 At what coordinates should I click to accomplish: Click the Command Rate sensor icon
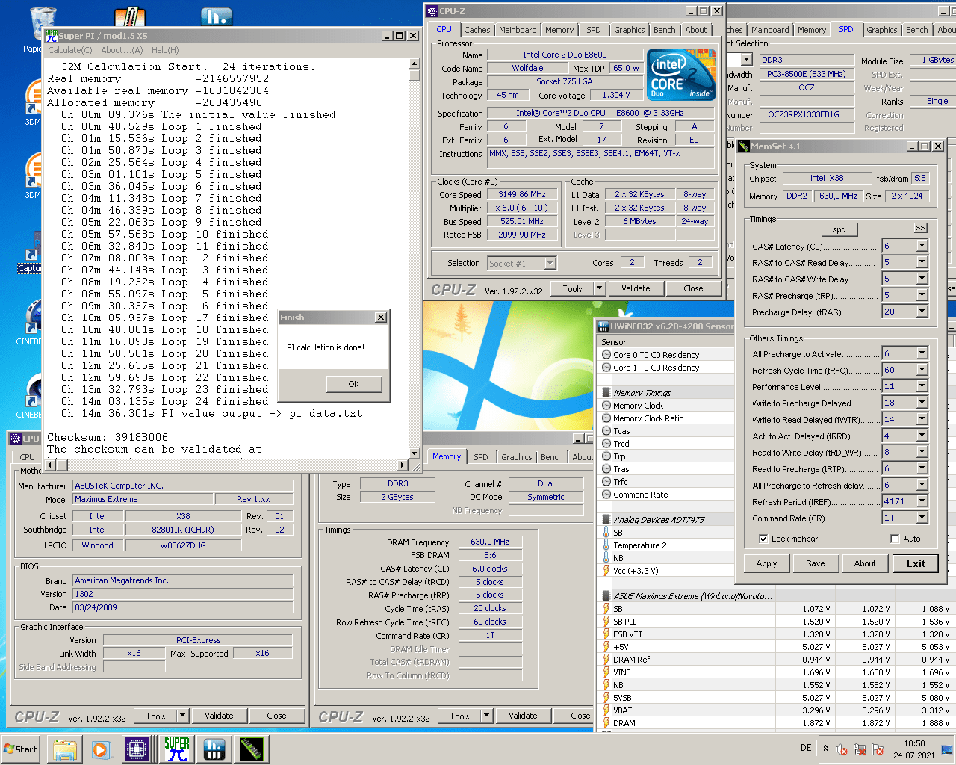point(606,495)
